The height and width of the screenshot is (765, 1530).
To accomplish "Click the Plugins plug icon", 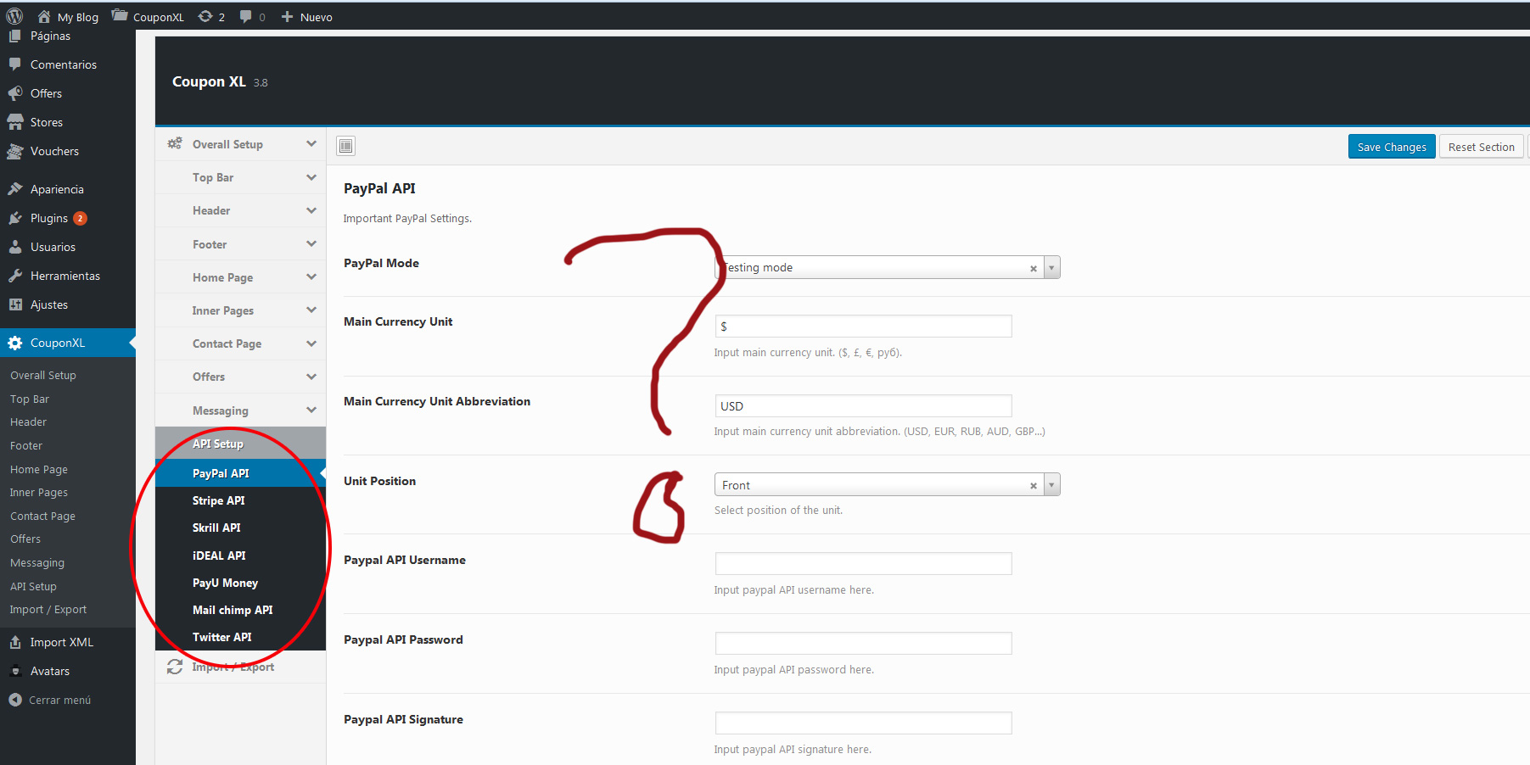I will click(x=15, y=218).
